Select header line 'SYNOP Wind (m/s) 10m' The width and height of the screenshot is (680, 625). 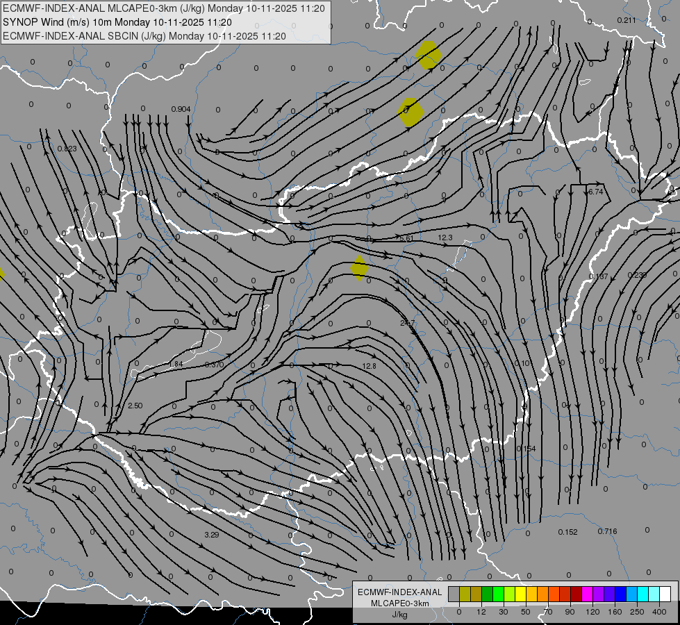click(57, 22)
